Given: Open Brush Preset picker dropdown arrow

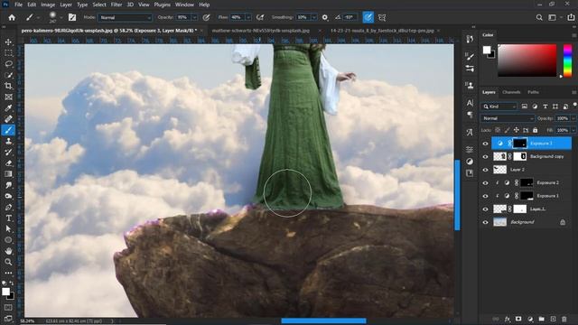Looking at the screenshot, I should click(x=61, y=17).
